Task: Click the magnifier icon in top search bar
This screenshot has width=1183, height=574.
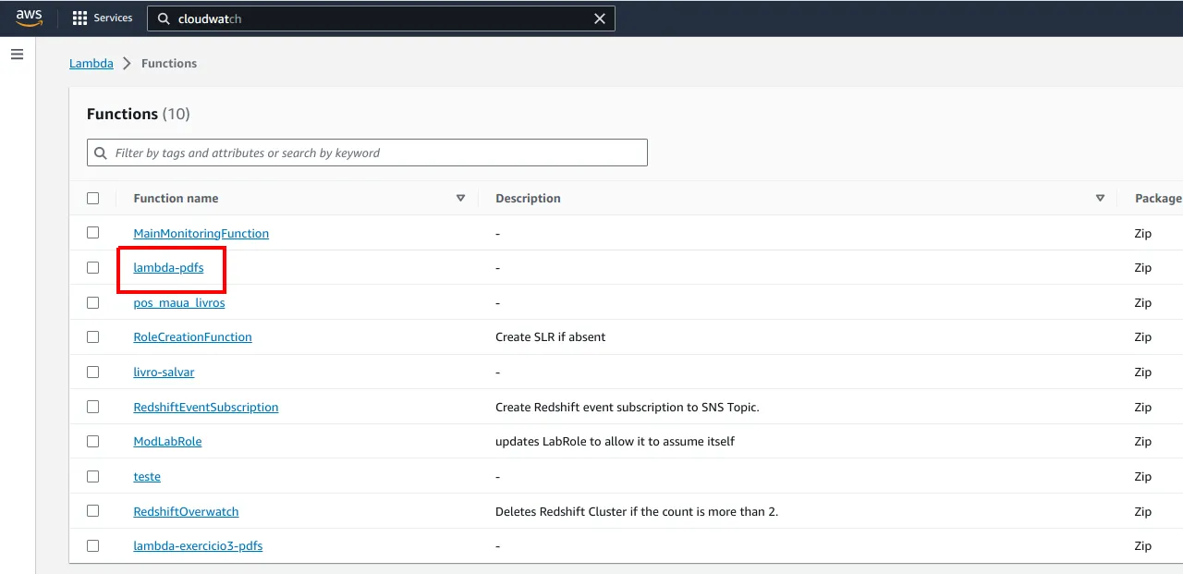Action: click(x=164, y=18)
